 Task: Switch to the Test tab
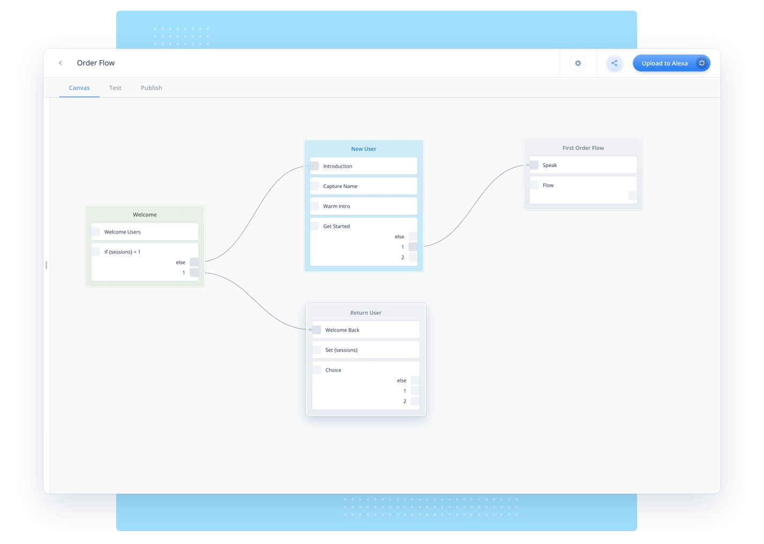tap(115, 87)
